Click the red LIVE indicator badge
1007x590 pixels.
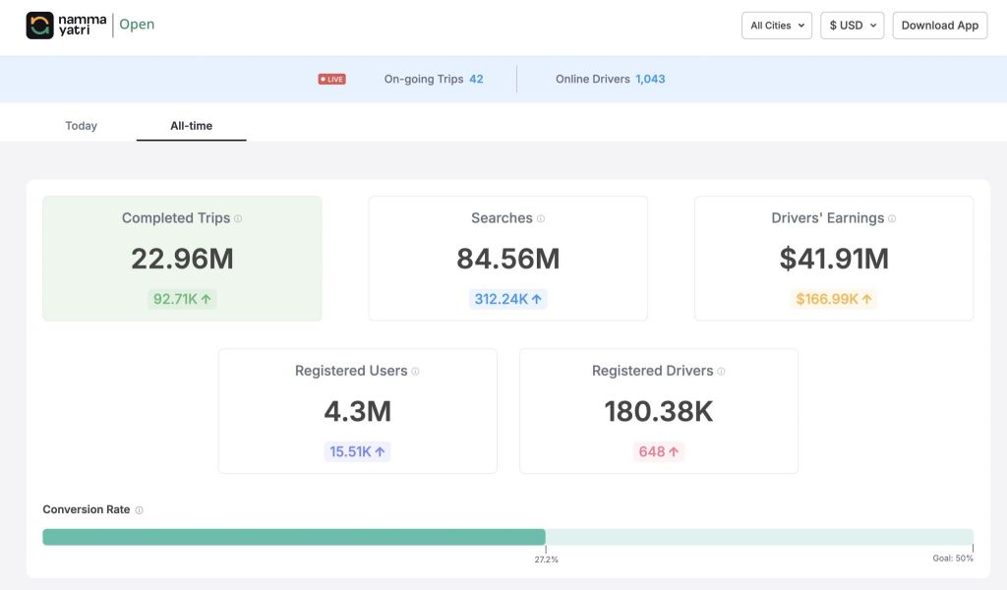click(x=331, y=79)
